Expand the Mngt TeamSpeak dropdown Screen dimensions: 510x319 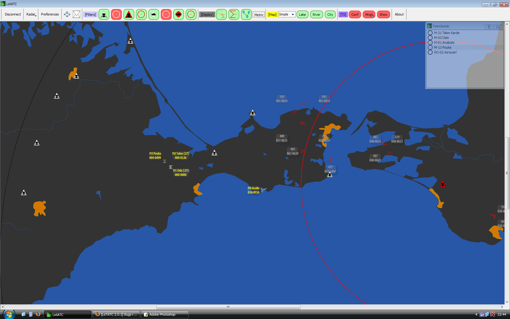(x=369, y=14)
